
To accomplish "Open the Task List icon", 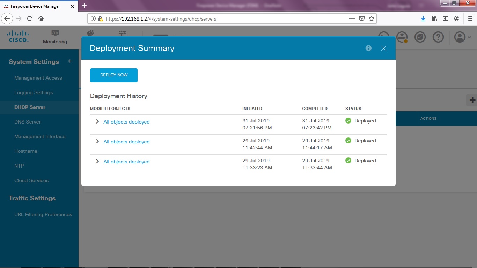I will (420, 37).
